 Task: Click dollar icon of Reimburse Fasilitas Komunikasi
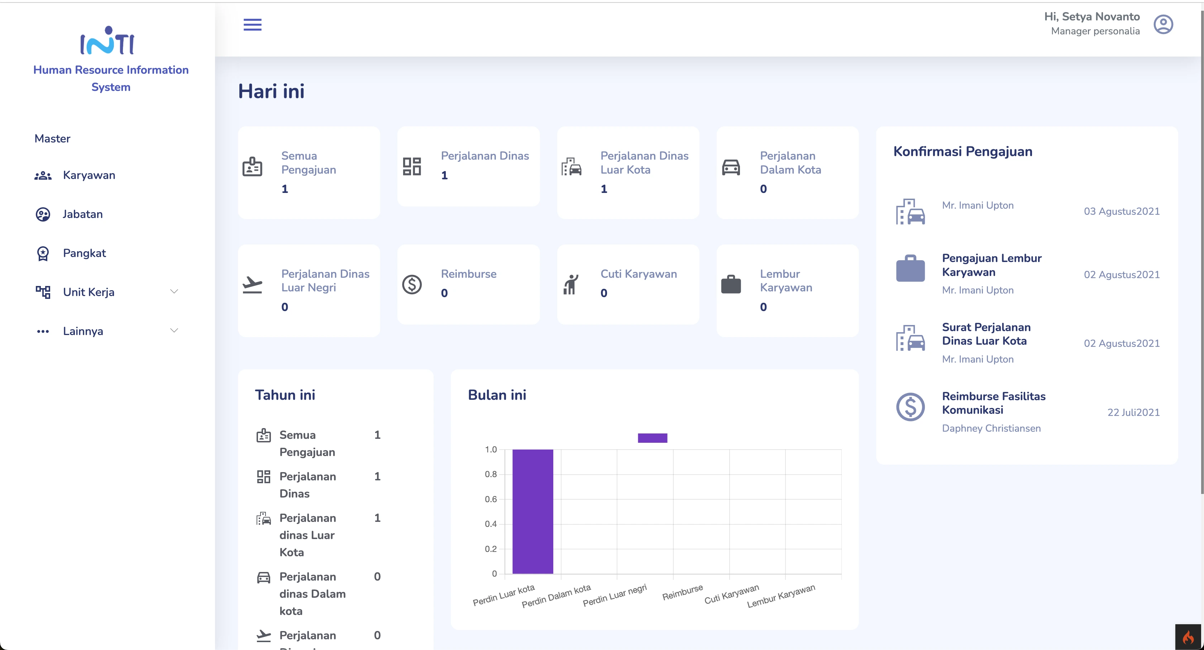tap(910, 407)
